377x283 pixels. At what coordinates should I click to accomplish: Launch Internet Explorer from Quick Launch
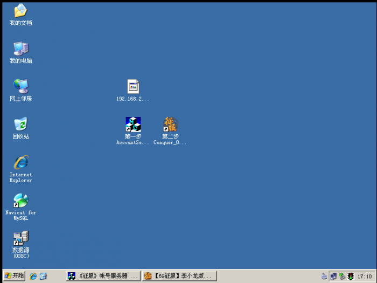[33, 276]
